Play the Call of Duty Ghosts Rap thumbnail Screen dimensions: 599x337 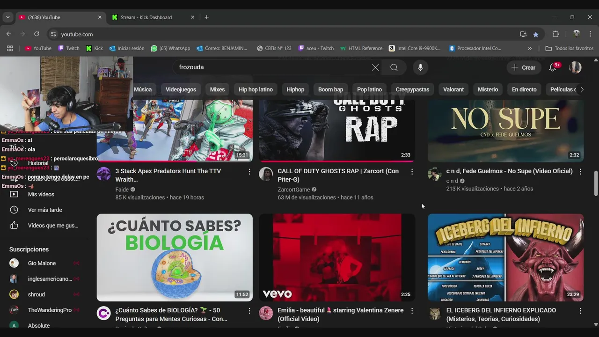coord(337,131)
